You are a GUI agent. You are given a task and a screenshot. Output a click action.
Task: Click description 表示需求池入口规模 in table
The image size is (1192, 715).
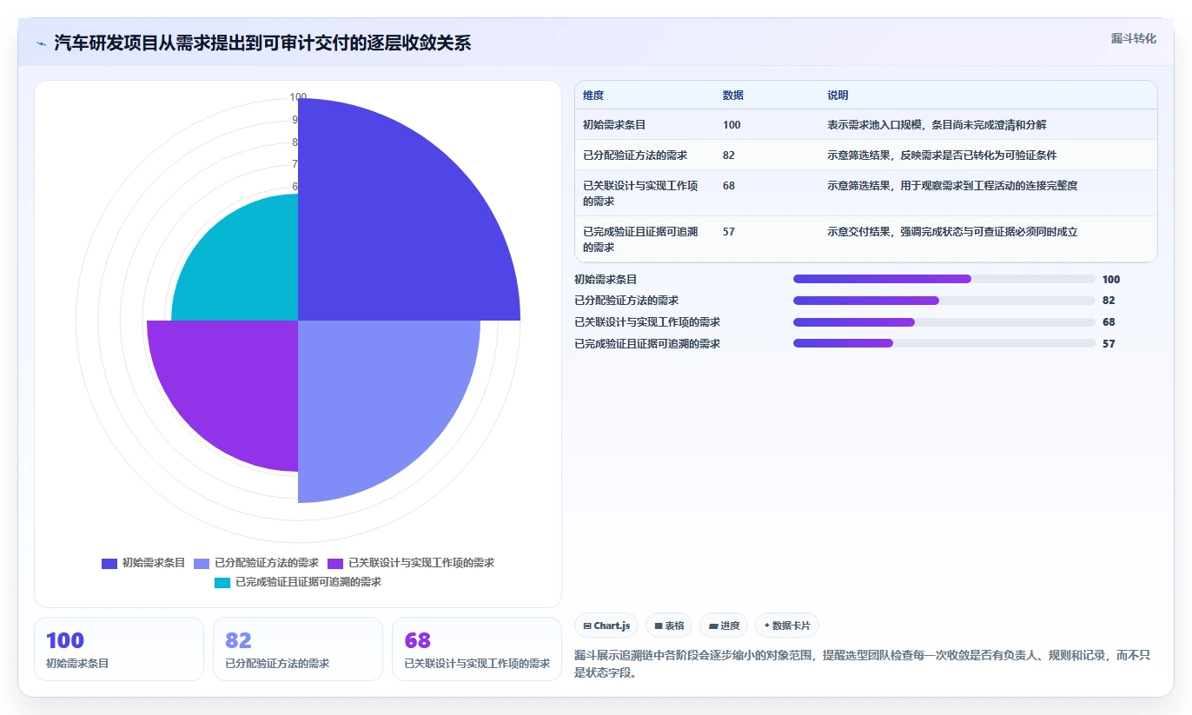937,125
